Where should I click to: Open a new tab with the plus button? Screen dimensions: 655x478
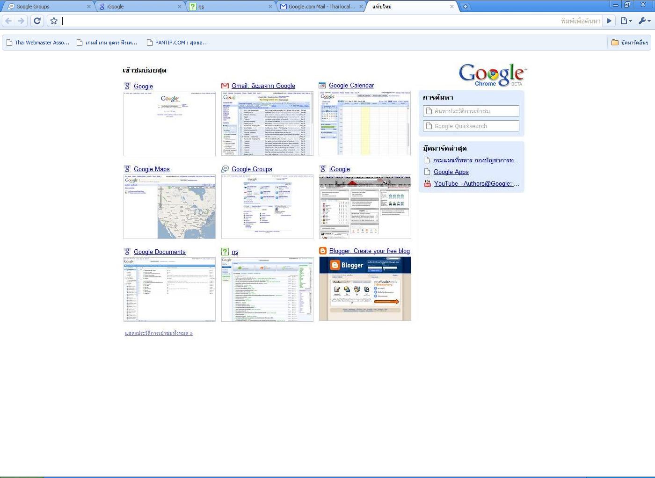(x=465, y=7)
